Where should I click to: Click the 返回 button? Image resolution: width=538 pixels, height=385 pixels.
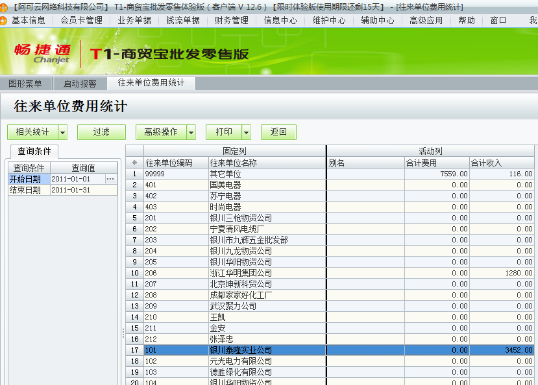[x=278, y=132]
